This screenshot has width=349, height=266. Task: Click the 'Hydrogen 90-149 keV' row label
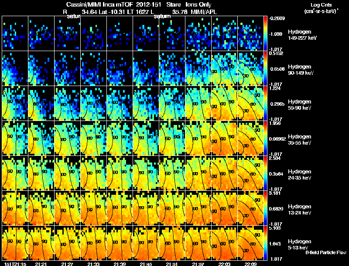click(301, 70)
